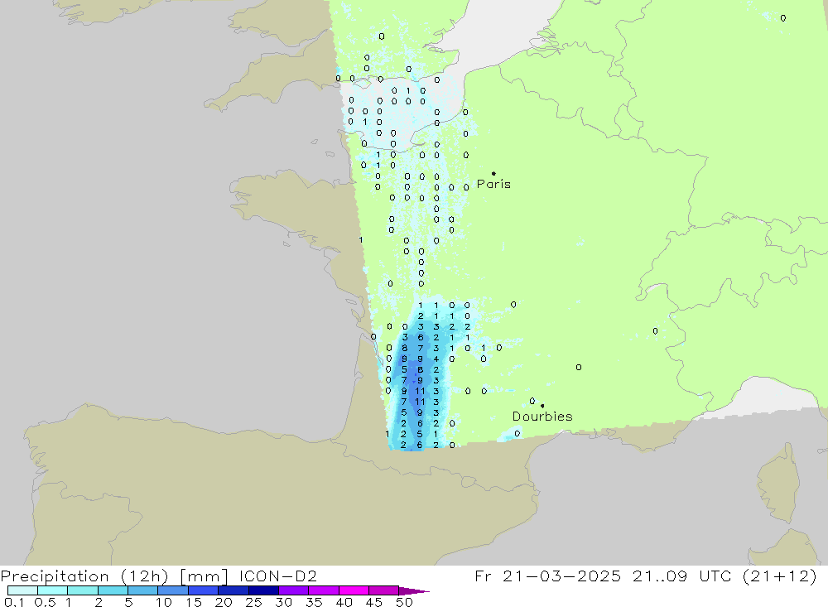
Task: Click the legend label '45'
Action: point(374,602)
